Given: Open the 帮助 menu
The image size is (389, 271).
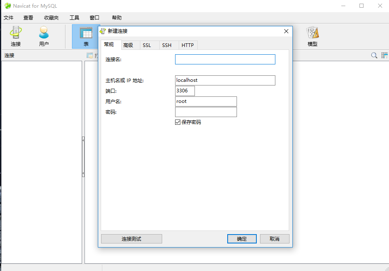Looking at the screenshot, I should click(x=116, y=17).
